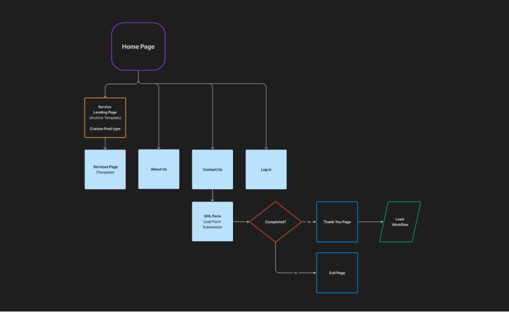Select the About Us box
Image resolution: width=509 pixels, height=312 pixels.
coord(159,169)
